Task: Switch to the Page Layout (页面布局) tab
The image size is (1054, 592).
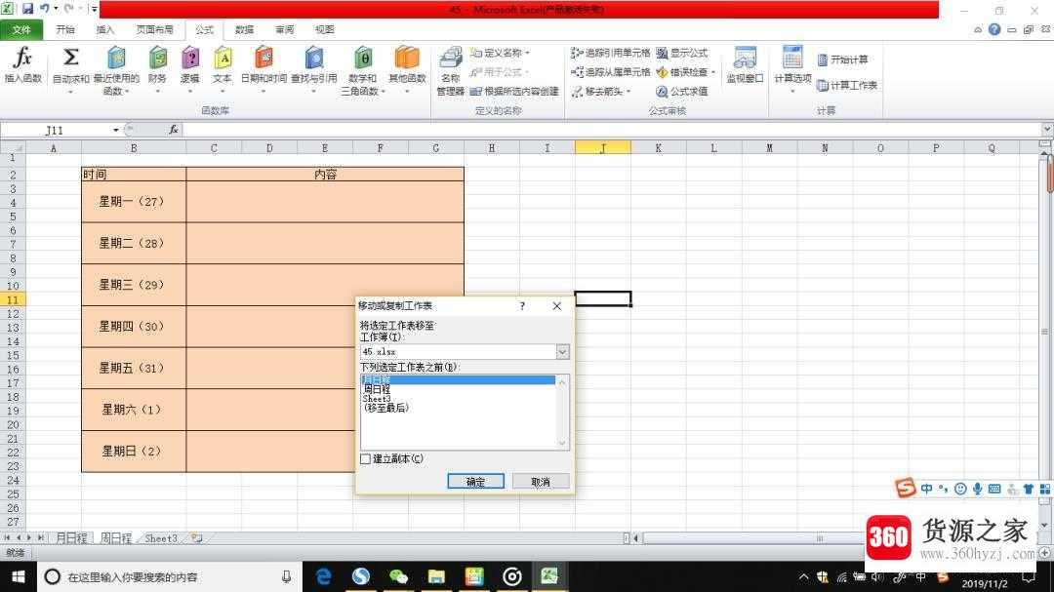Action: 154,29
